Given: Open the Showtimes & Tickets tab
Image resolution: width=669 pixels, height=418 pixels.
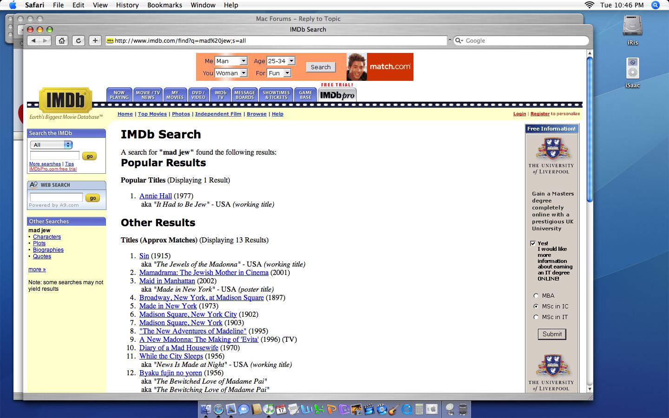Looking at the screenshot, I should tap(276, 95).
